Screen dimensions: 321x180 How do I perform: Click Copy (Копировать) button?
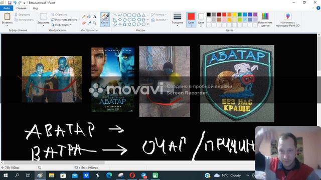click(x=24, y=20)
